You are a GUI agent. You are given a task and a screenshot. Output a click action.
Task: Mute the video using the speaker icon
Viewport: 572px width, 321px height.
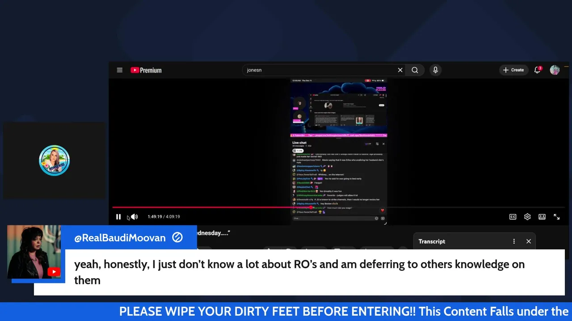point(134,217)
